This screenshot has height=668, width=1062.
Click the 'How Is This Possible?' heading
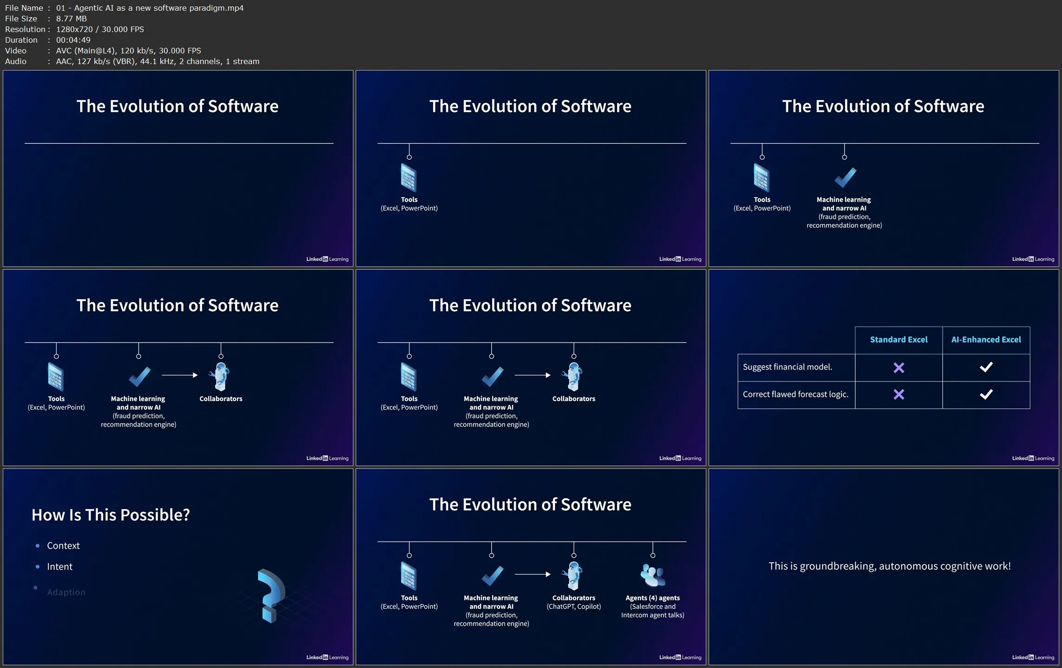click(x=111, y=514)
